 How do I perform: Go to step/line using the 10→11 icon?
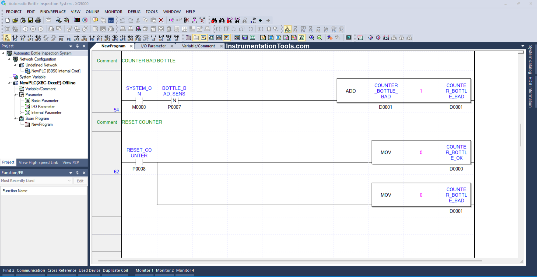point(253,20)
